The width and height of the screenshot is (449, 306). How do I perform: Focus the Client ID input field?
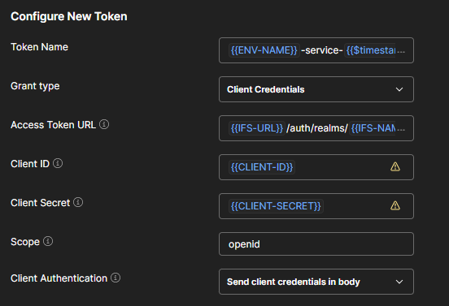316,167
